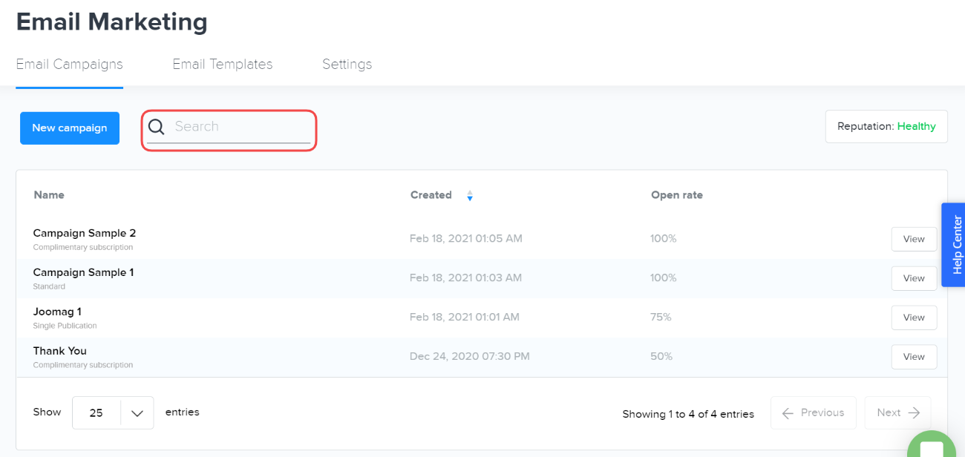Switch to the Email Templates tab
The width and height of the screenshot is (965, 457).
[222, 65]
